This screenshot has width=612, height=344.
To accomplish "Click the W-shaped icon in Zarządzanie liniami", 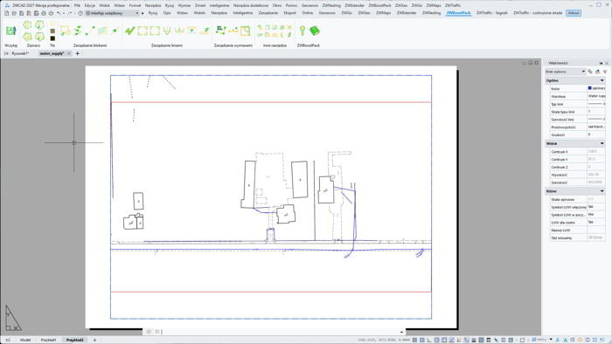I will 179,31.
